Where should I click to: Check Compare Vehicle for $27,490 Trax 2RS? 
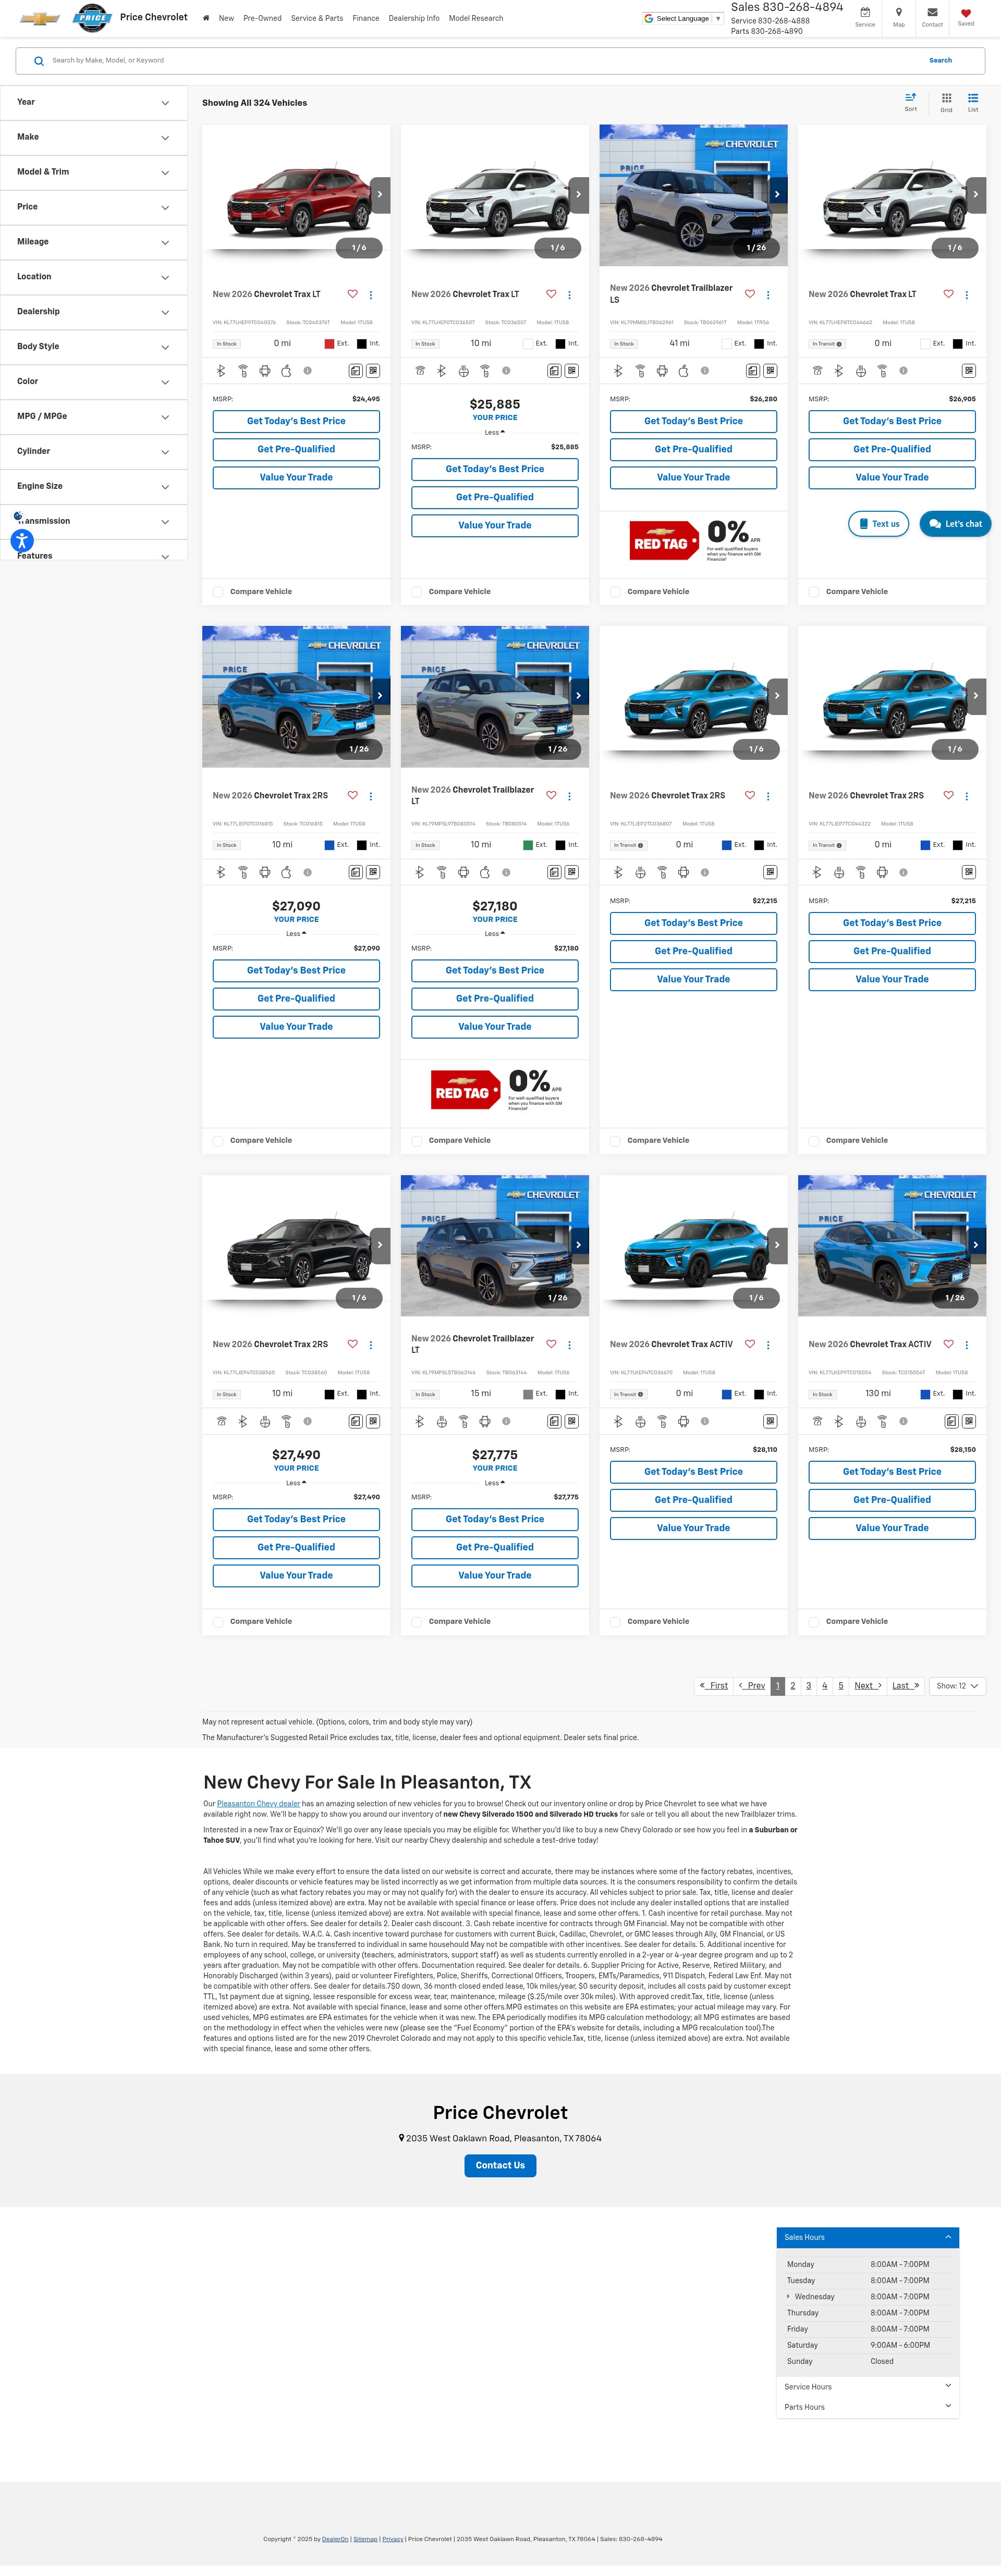pyautogui.click(x=218, y=1622)
